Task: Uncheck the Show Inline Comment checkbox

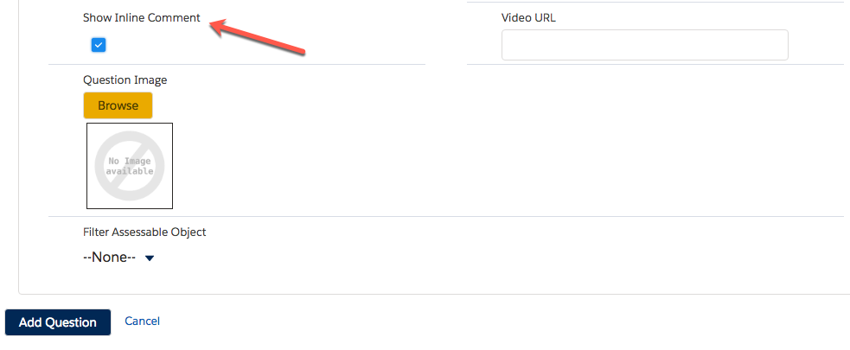Action: click(98, 45)
